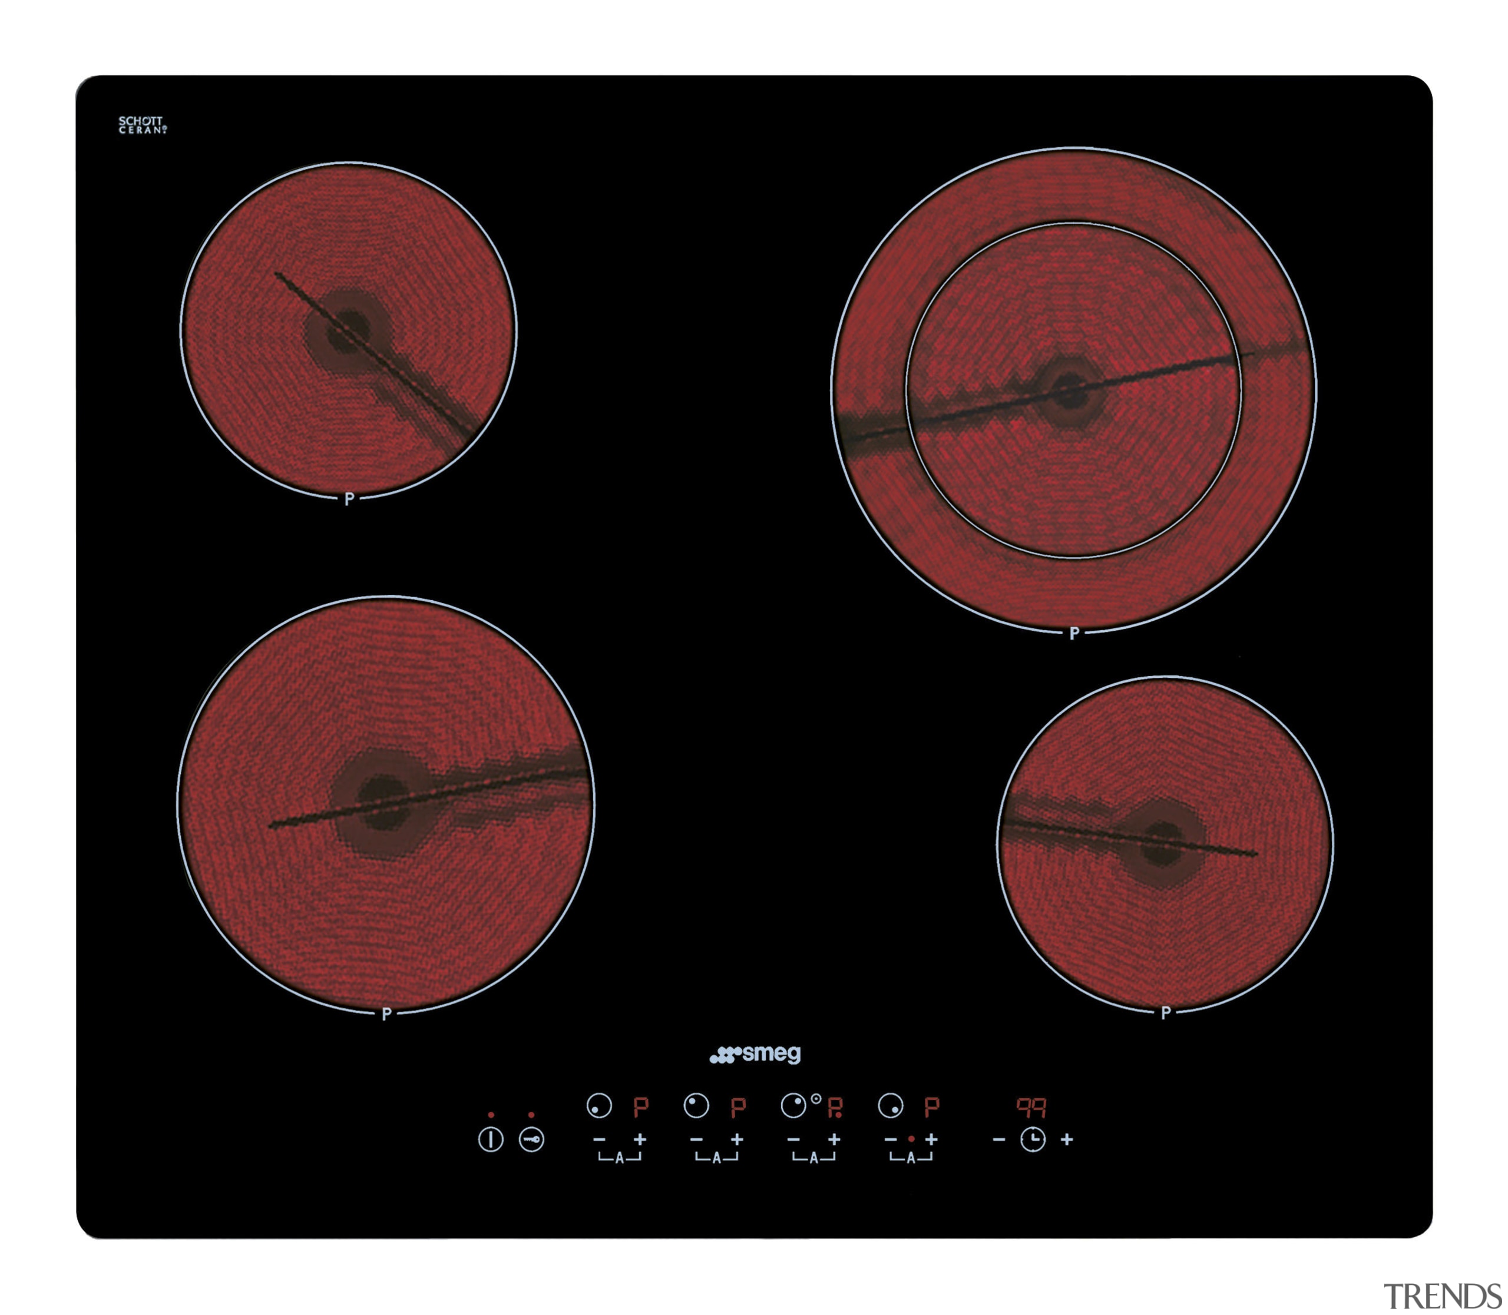Select the front-left zone indicator circle icon
Viewport: 1508px width, 1315px height.
click(599, 1106)
